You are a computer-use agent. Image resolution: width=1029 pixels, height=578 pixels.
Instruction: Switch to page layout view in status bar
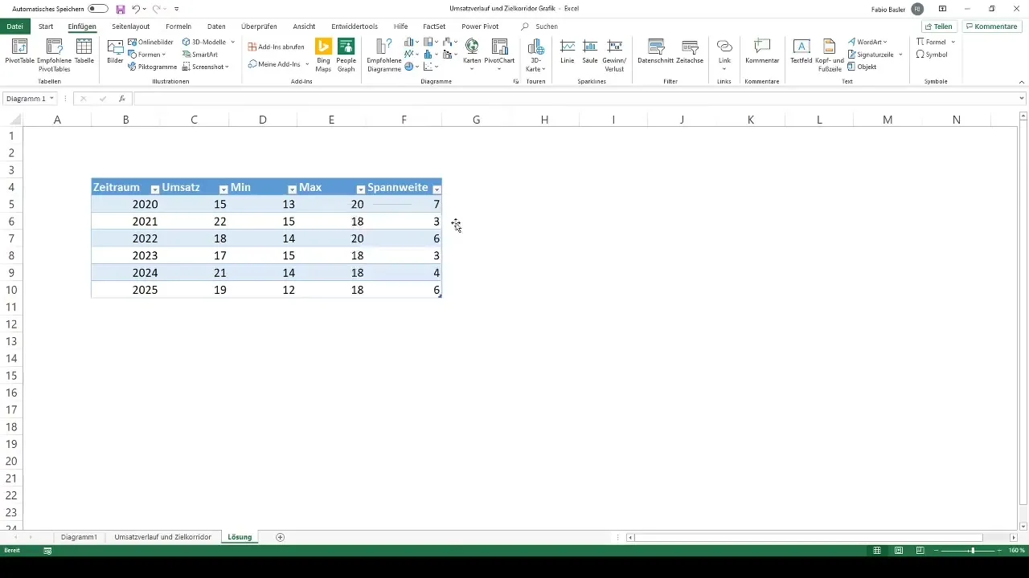[898, 550]
